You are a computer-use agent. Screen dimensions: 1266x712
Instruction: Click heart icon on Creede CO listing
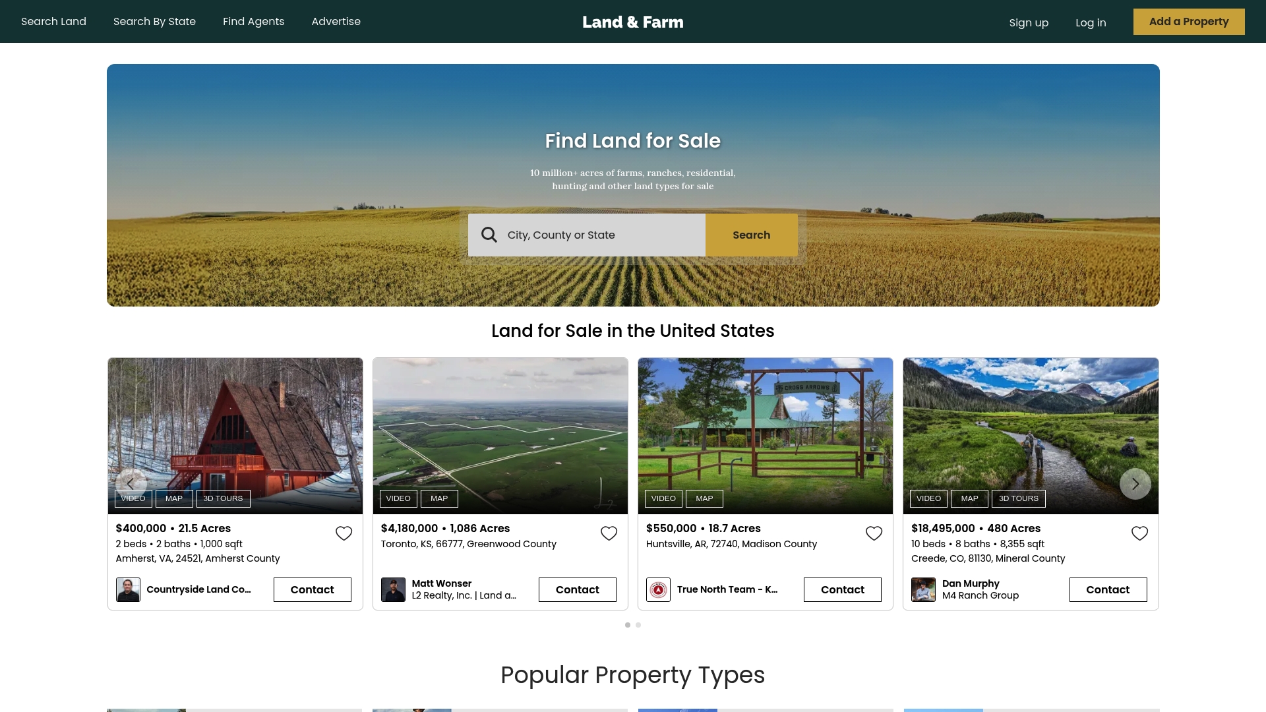tap(1139, 533)
